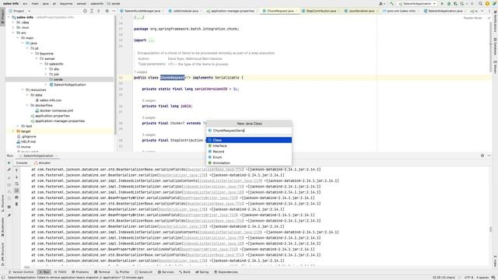Switch to StepContribution.java tab
The height and width of the screenshot is (280, 498).
point(321,11)
